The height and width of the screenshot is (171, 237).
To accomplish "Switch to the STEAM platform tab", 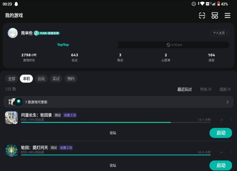I will pyautogui.click(x=174, y=45).
